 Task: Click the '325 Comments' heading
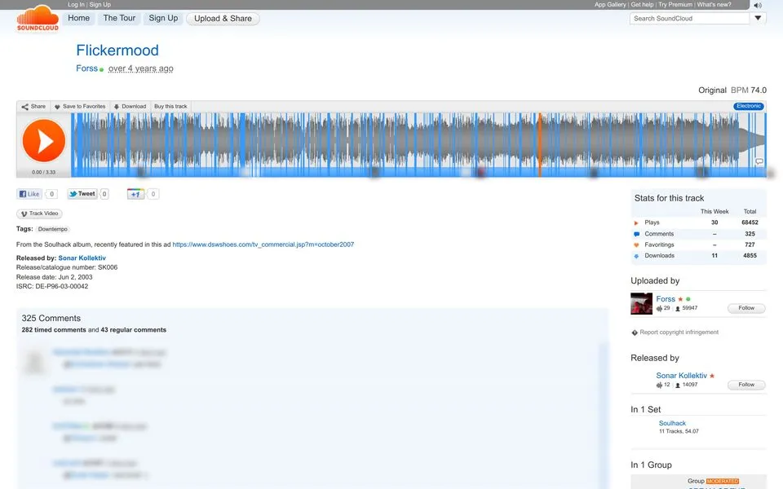click(51, 319)
